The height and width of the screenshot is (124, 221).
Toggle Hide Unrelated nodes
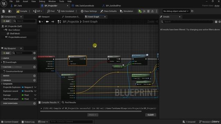click(x=66, y=11)
